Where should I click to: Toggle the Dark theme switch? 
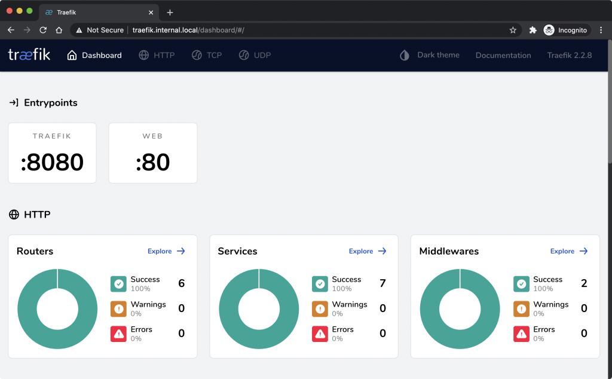(x=430, y=55)
